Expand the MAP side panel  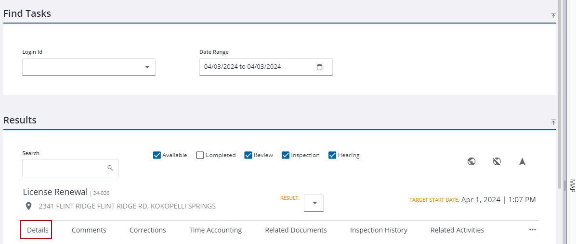[572, 185]
